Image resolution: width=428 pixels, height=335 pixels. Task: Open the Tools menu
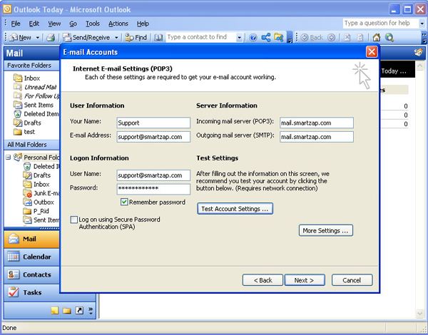93,24
